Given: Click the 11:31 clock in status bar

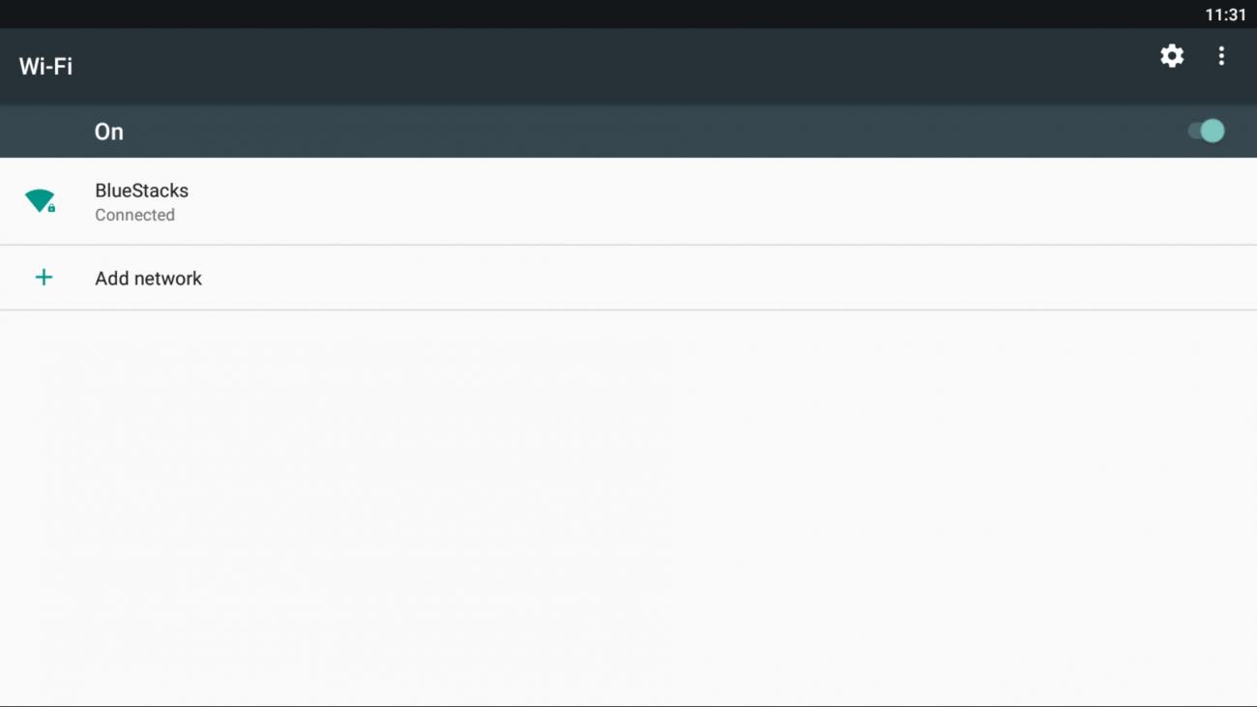Looking at the screenshot, I should pos(1225,15).
